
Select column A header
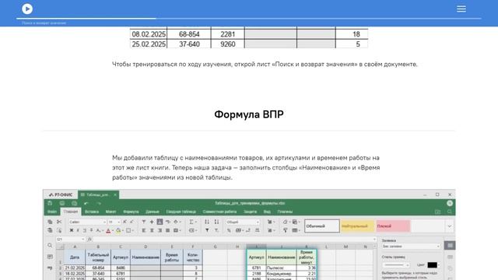[75, 247]
